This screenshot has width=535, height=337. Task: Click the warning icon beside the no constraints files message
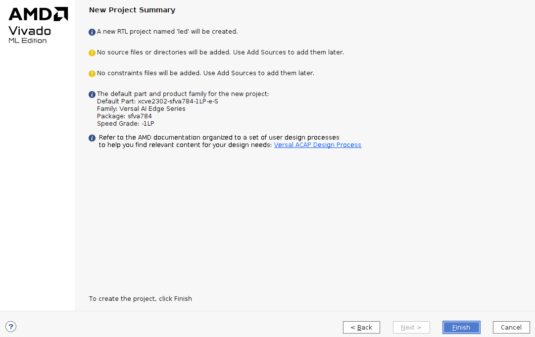92,74
